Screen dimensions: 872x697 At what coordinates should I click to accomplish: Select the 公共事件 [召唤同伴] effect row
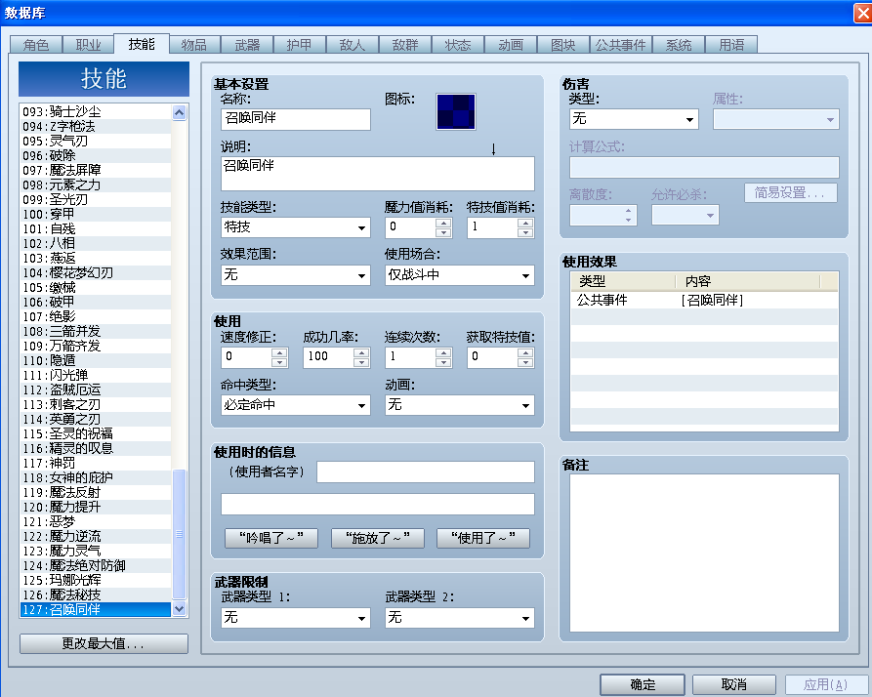tap(704, 300)
